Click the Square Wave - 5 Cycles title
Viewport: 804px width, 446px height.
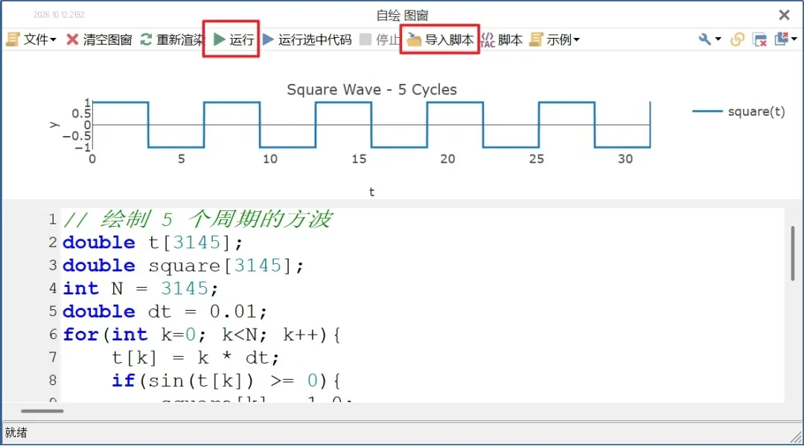[x=371, y=90]
